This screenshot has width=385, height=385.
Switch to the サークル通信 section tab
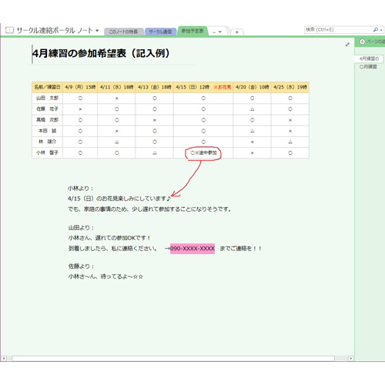(x=160, y=32)
